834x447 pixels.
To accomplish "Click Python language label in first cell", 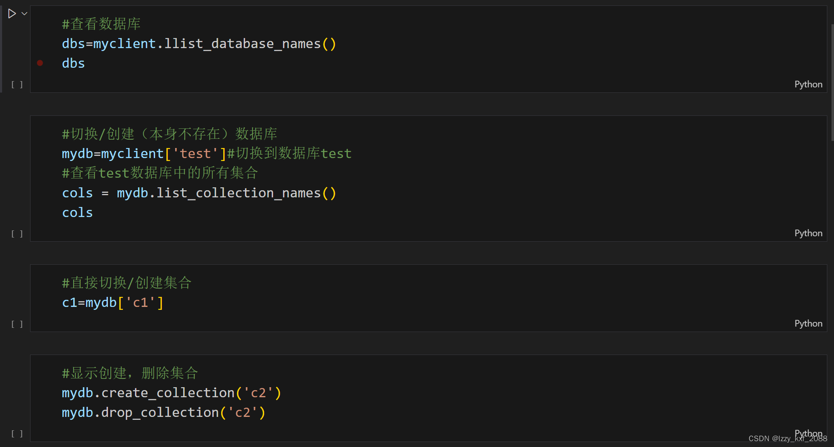I will pyautogui.click(x=808, y=84).
